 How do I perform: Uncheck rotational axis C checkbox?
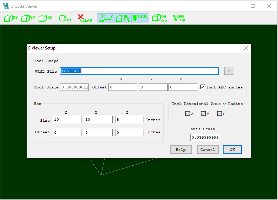pyautogui.click(x=220, y=114)
